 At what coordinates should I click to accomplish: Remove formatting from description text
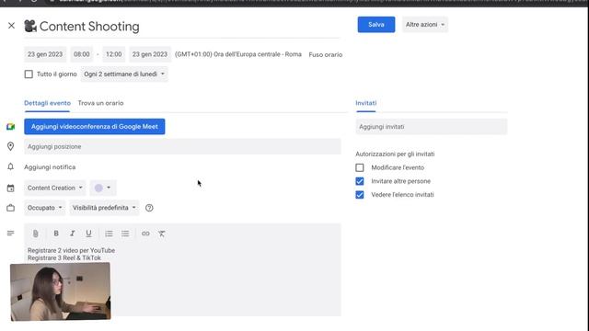pyautogui.click(x=162, y=234)
